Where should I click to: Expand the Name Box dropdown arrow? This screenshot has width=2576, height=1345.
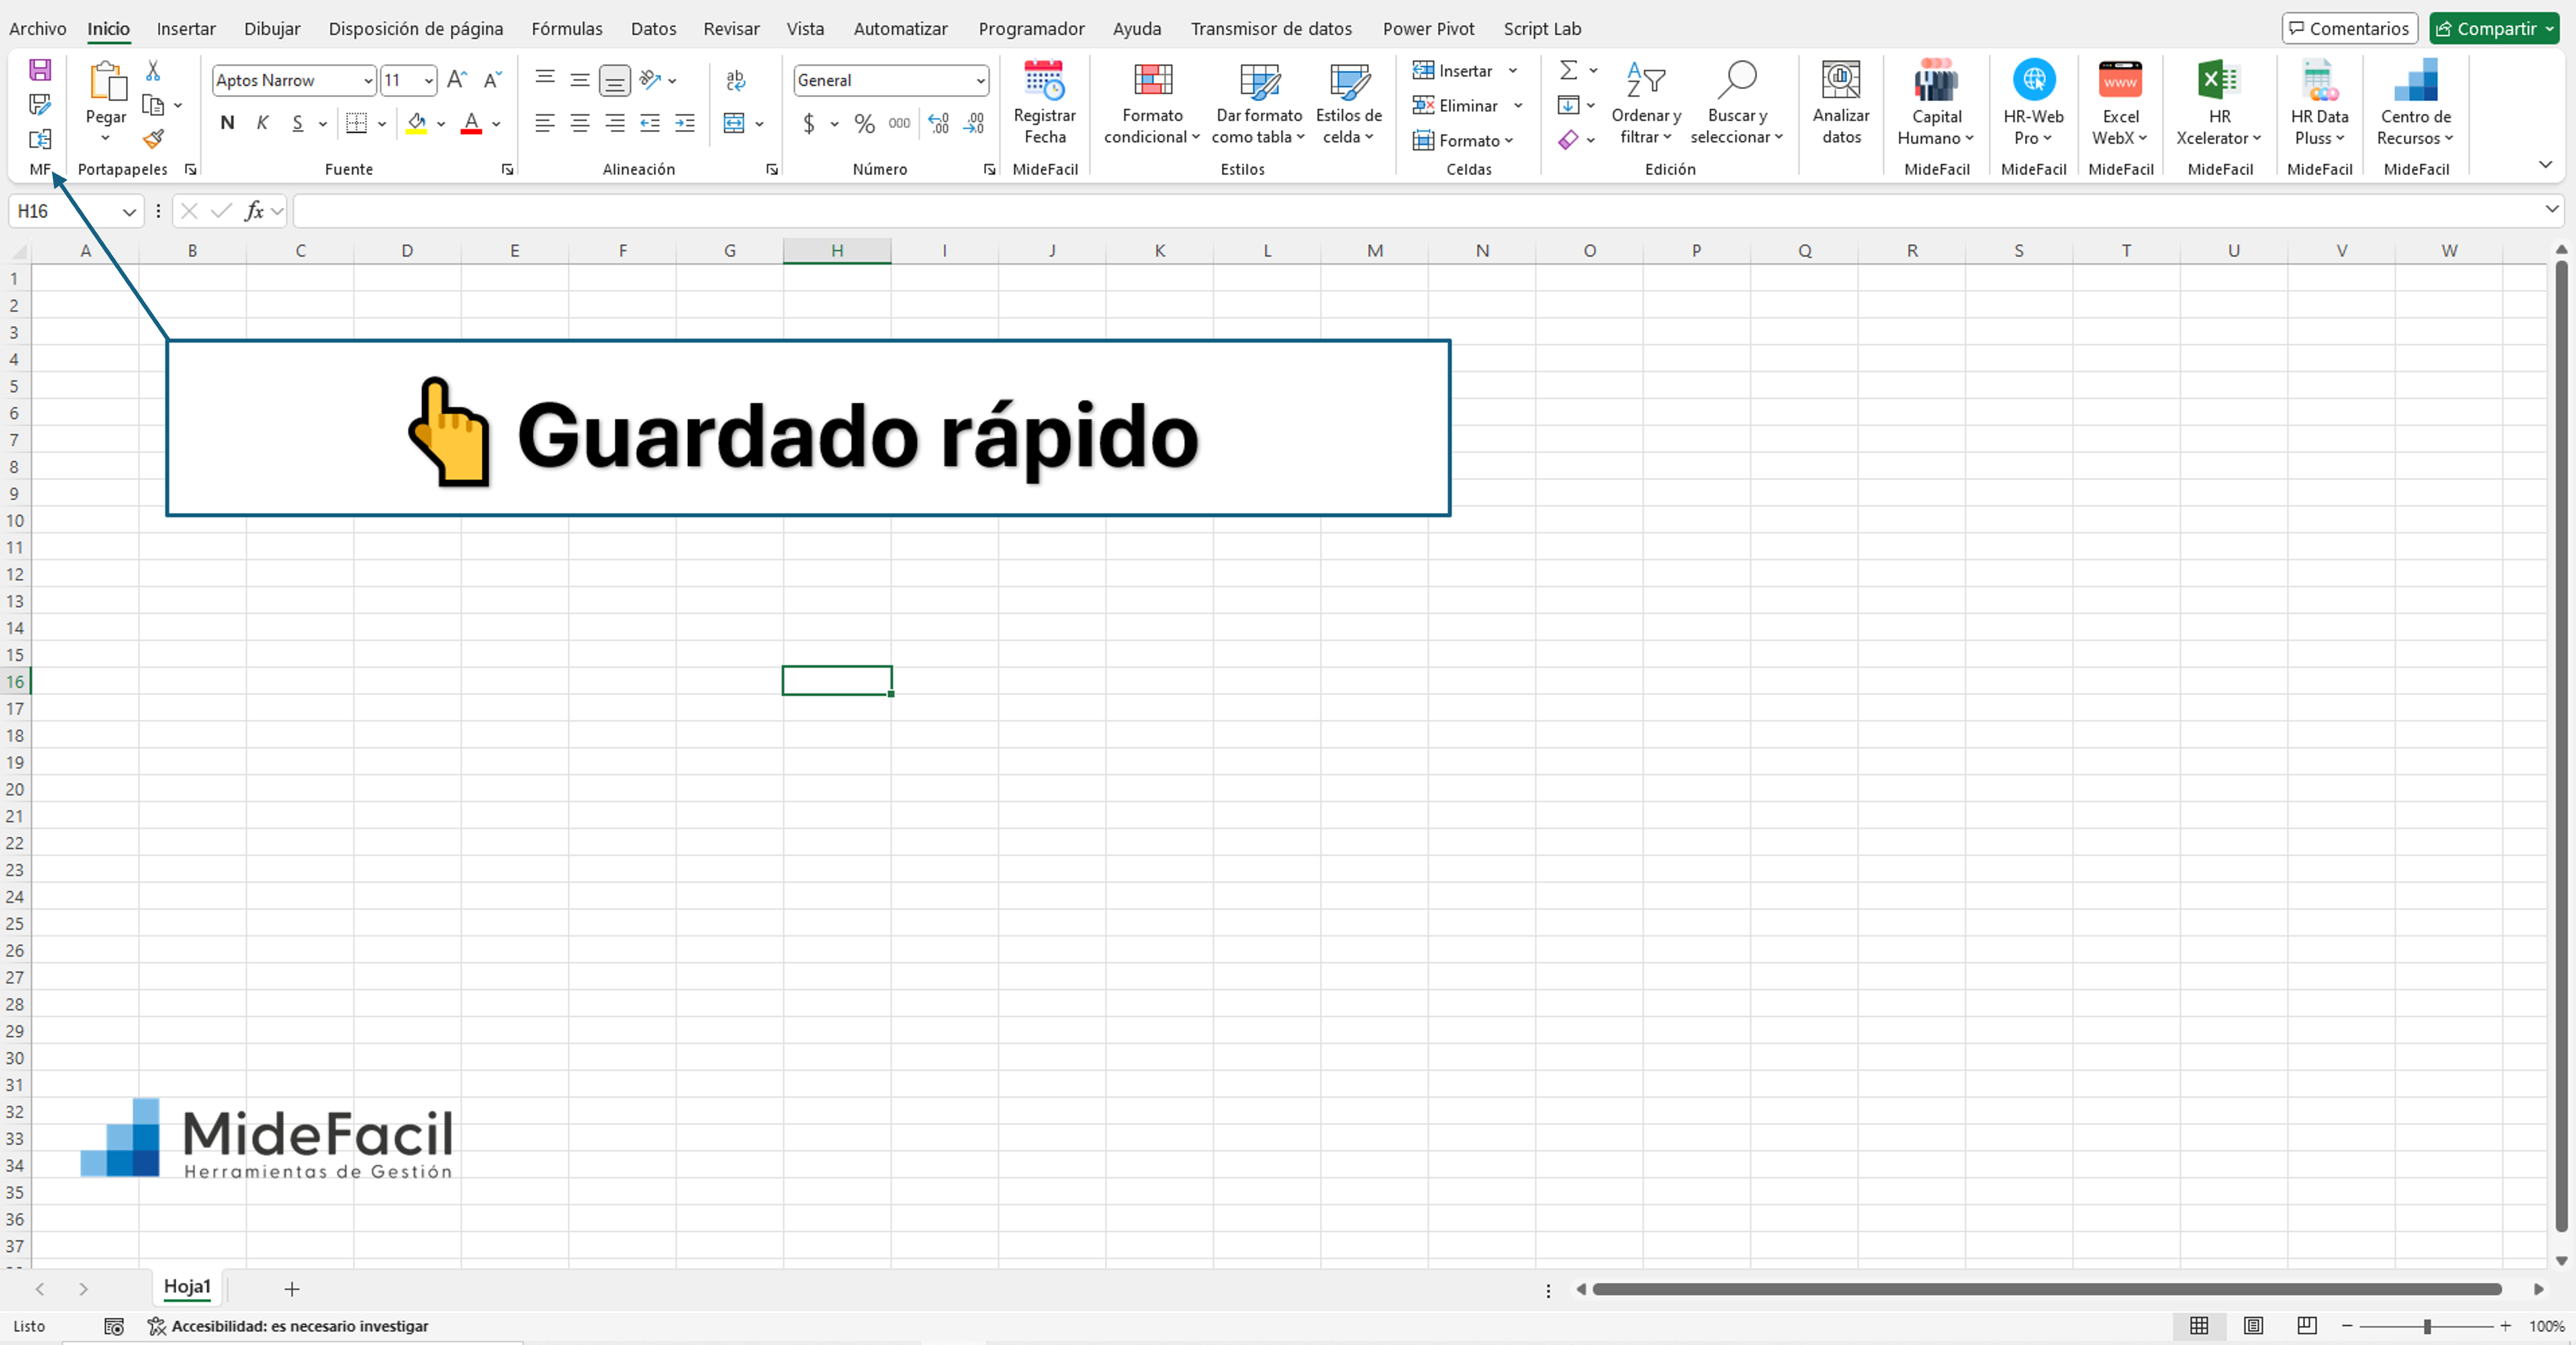[x=129, y=211]
